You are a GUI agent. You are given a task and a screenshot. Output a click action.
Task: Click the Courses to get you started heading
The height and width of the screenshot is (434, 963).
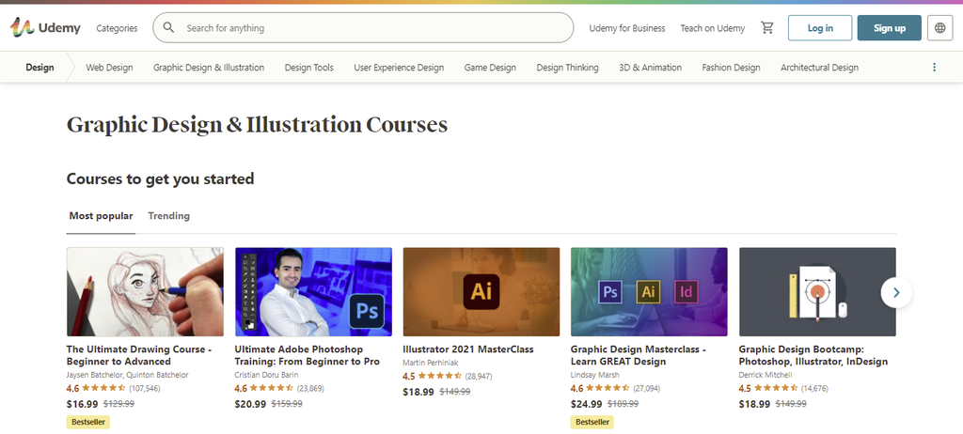pos(160,179)
